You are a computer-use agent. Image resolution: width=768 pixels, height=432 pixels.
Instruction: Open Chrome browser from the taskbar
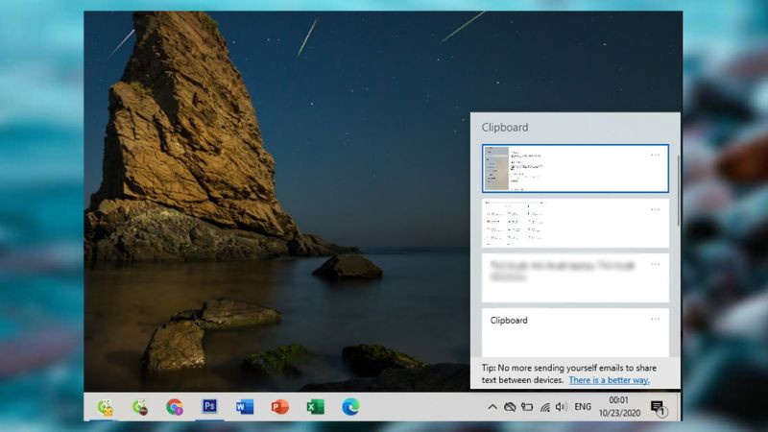[175, 406]
